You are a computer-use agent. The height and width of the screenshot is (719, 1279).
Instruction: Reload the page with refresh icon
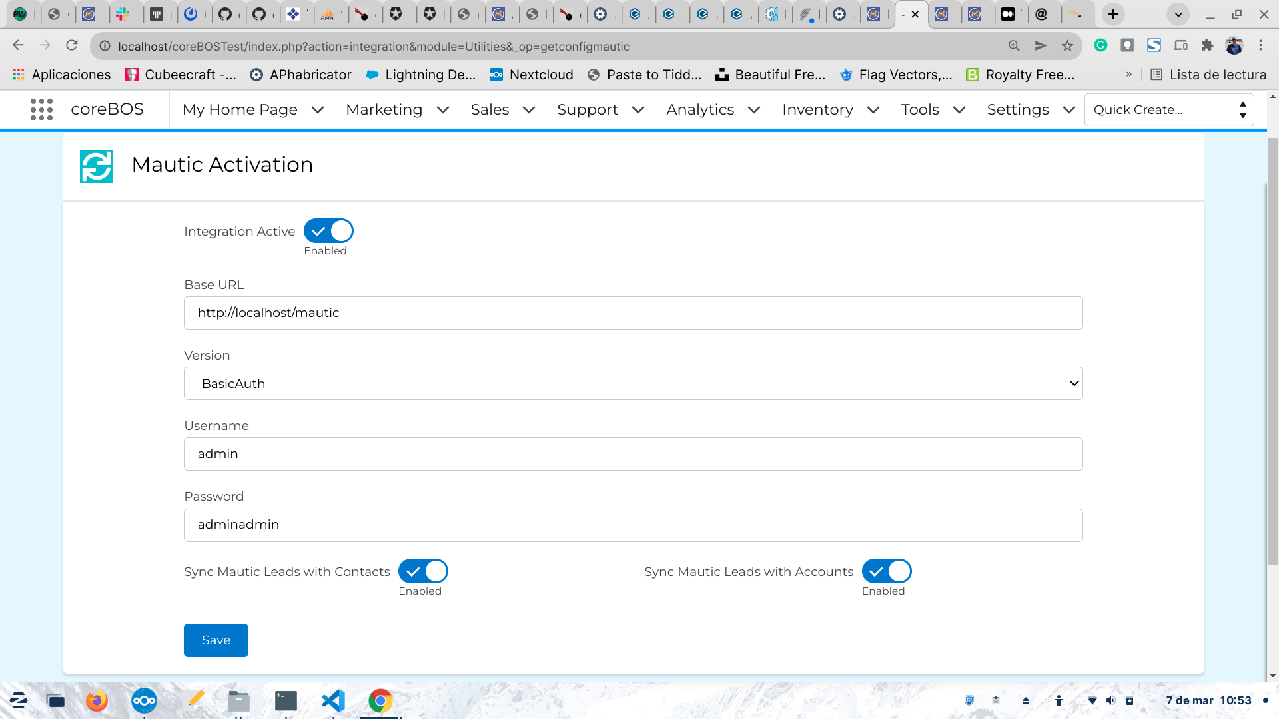pyautogui.click(x=72, y=45)
